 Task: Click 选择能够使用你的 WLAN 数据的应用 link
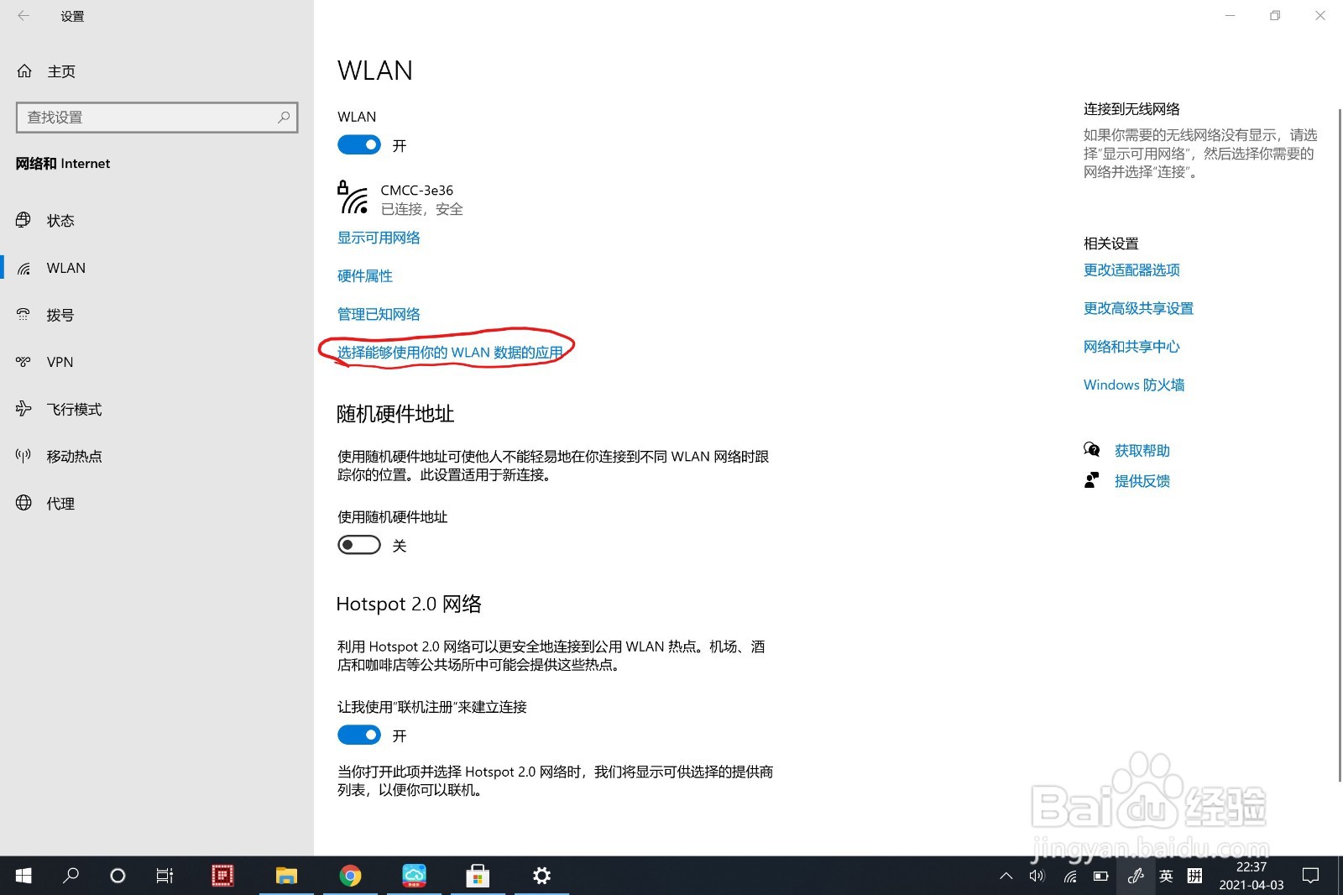450,353
